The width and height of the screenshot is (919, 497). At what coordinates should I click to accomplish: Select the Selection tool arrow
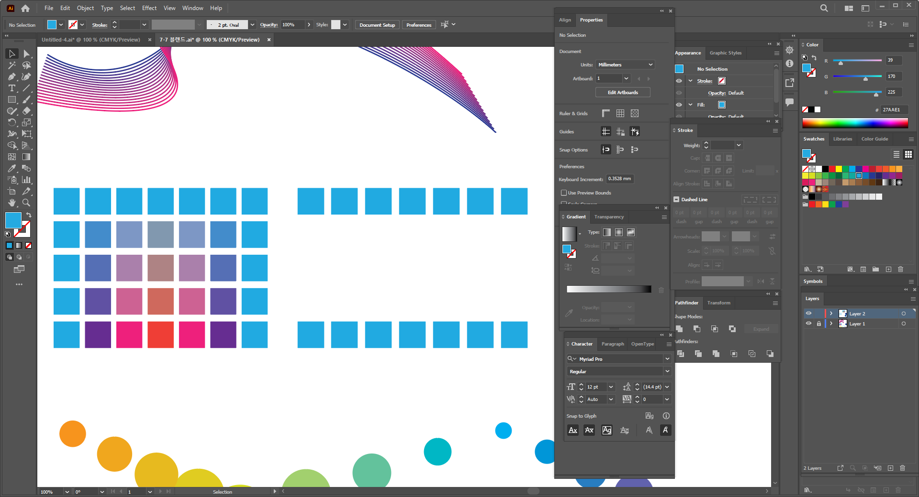click(12, 54)
